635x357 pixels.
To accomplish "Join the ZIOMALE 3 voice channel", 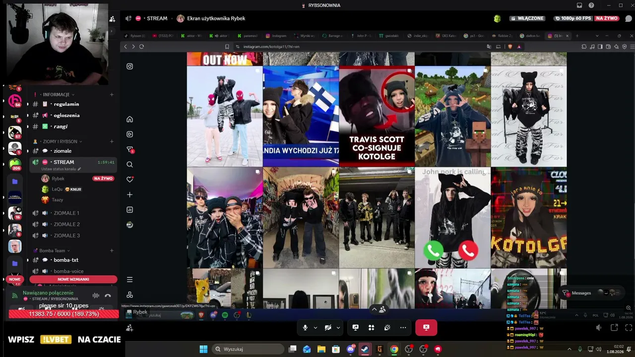I will click(x=72, y=236).
